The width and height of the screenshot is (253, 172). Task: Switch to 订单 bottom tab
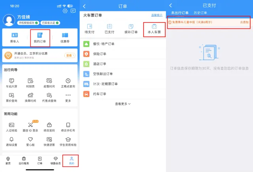tap(40, 161)
